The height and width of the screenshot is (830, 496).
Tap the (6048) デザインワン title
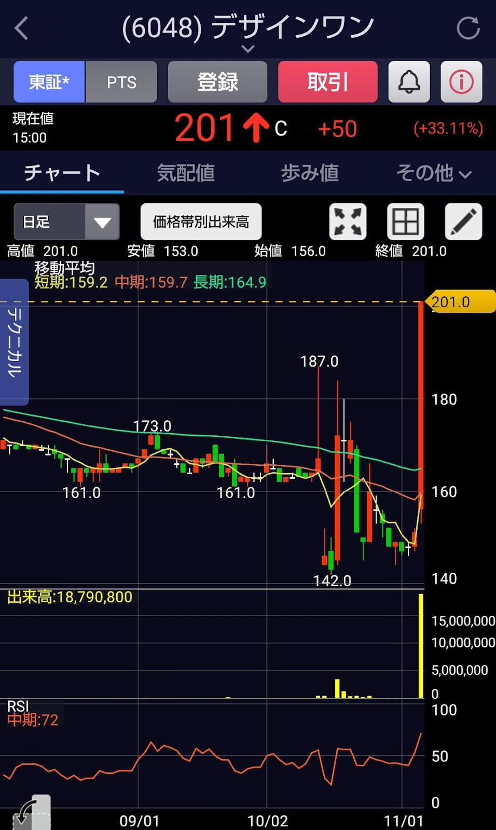pos(248,27)
